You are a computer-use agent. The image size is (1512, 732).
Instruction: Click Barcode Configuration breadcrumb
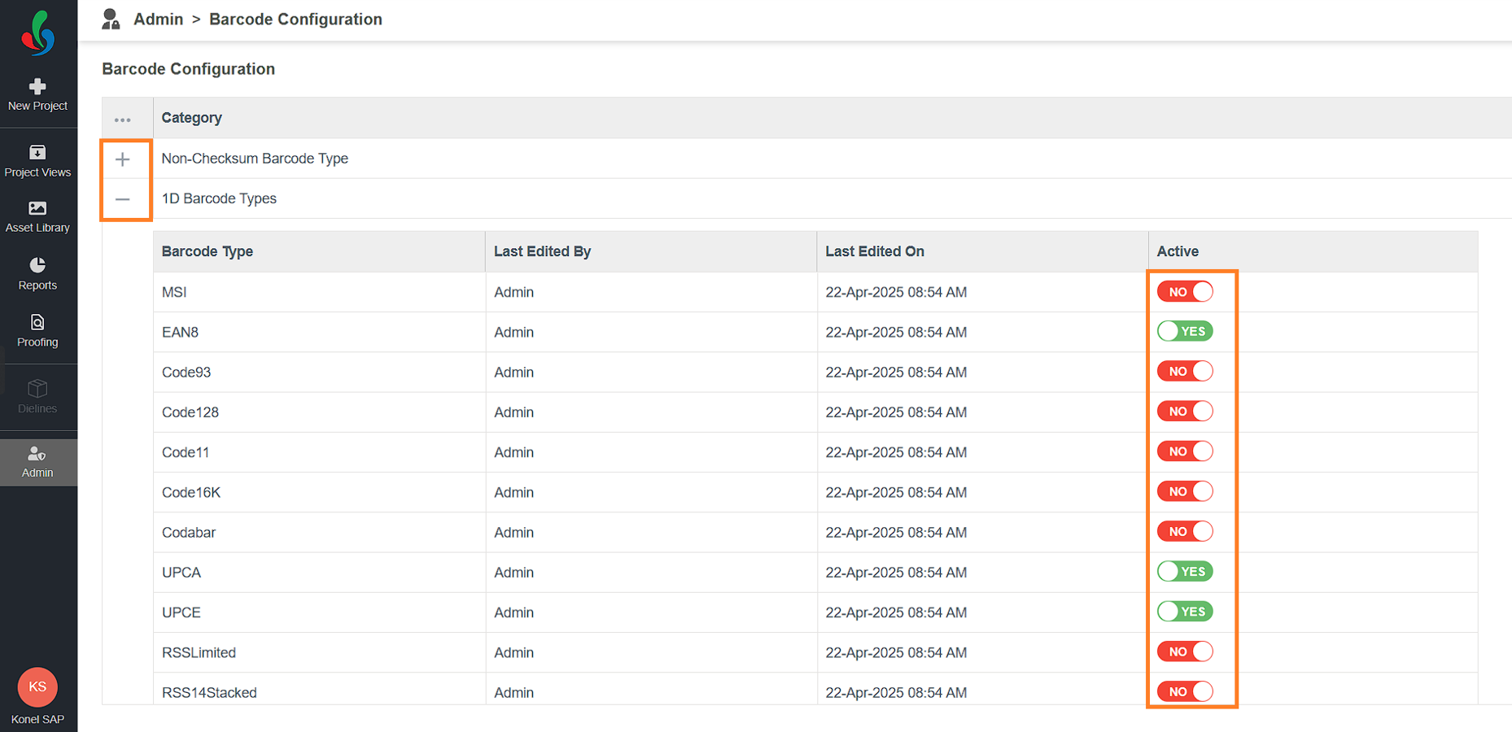295,20
